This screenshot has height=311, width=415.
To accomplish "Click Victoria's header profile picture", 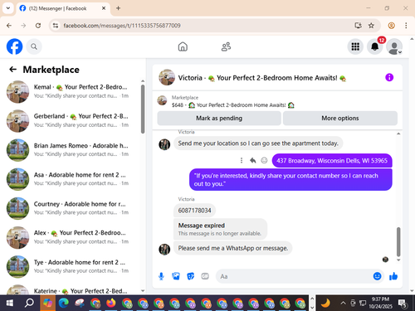I will [x=167, y=77].
